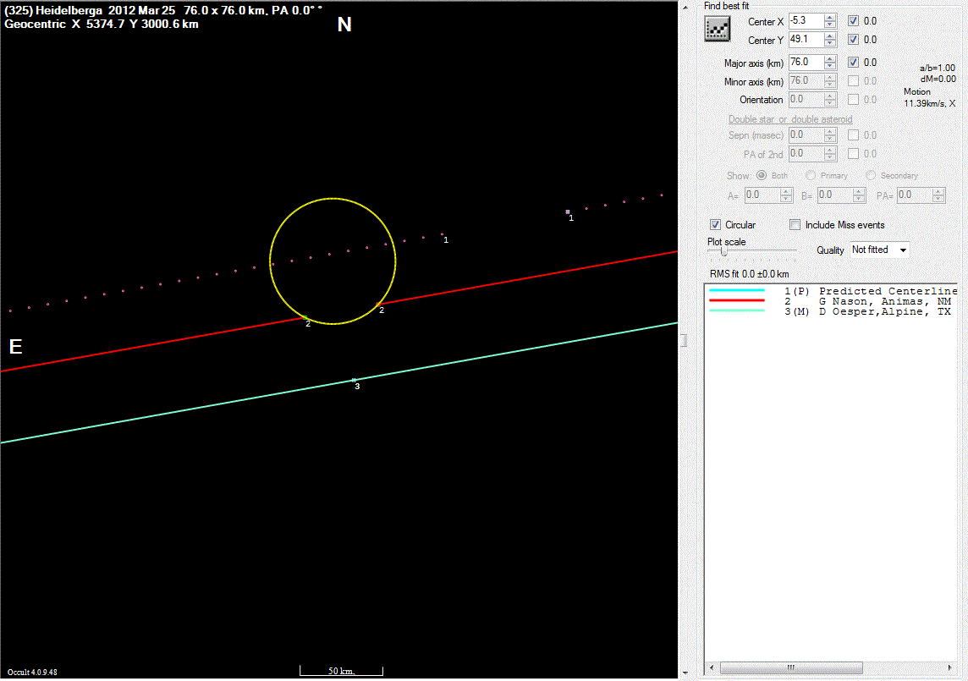Decrease Center X with down spinner
968x681 pixels.
tap(830, 25)
